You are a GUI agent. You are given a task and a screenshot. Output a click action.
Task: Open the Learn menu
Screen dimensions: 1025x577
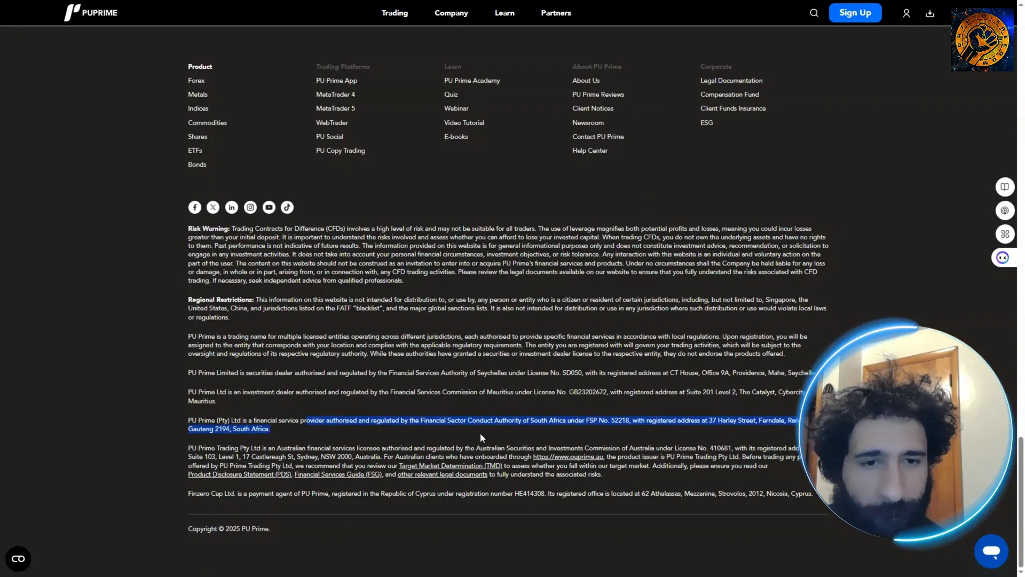[504, 13]
